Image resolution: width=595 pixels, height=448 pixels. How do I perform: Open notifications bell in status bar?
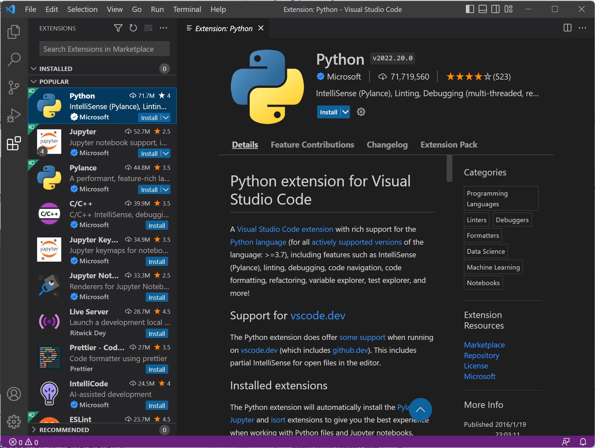pyautogui.click(x=583, y=442)
